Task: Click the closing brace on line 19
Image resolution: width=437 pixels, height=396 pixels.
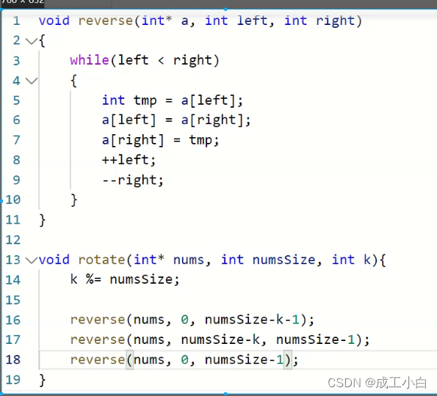Action: point(43,380)
